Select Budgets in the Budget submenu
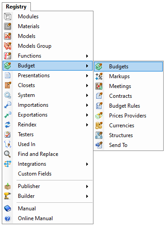Viewport: 165px width, 226px height. pyautogui.click(x=128, y=67)
